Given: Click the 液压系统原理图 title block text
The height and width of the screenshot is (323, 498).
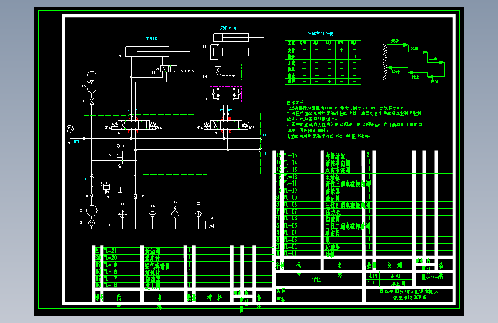Looking at the screenshot, I should [x=410, y=298].
